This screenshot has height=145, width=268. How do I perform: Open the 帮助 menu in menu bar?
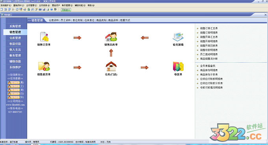[91, 6]
